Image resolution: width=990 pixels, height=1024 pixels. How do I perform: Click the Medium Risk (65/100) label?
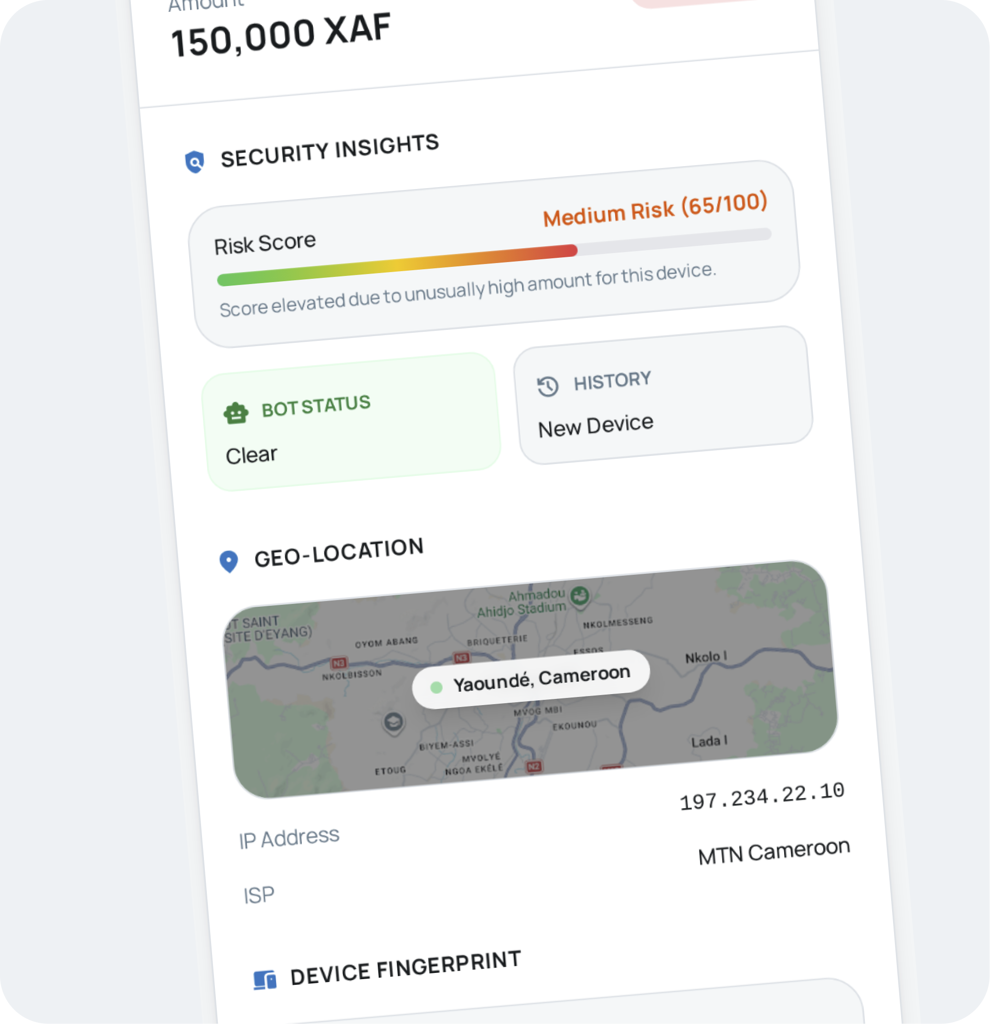[656, 210]
